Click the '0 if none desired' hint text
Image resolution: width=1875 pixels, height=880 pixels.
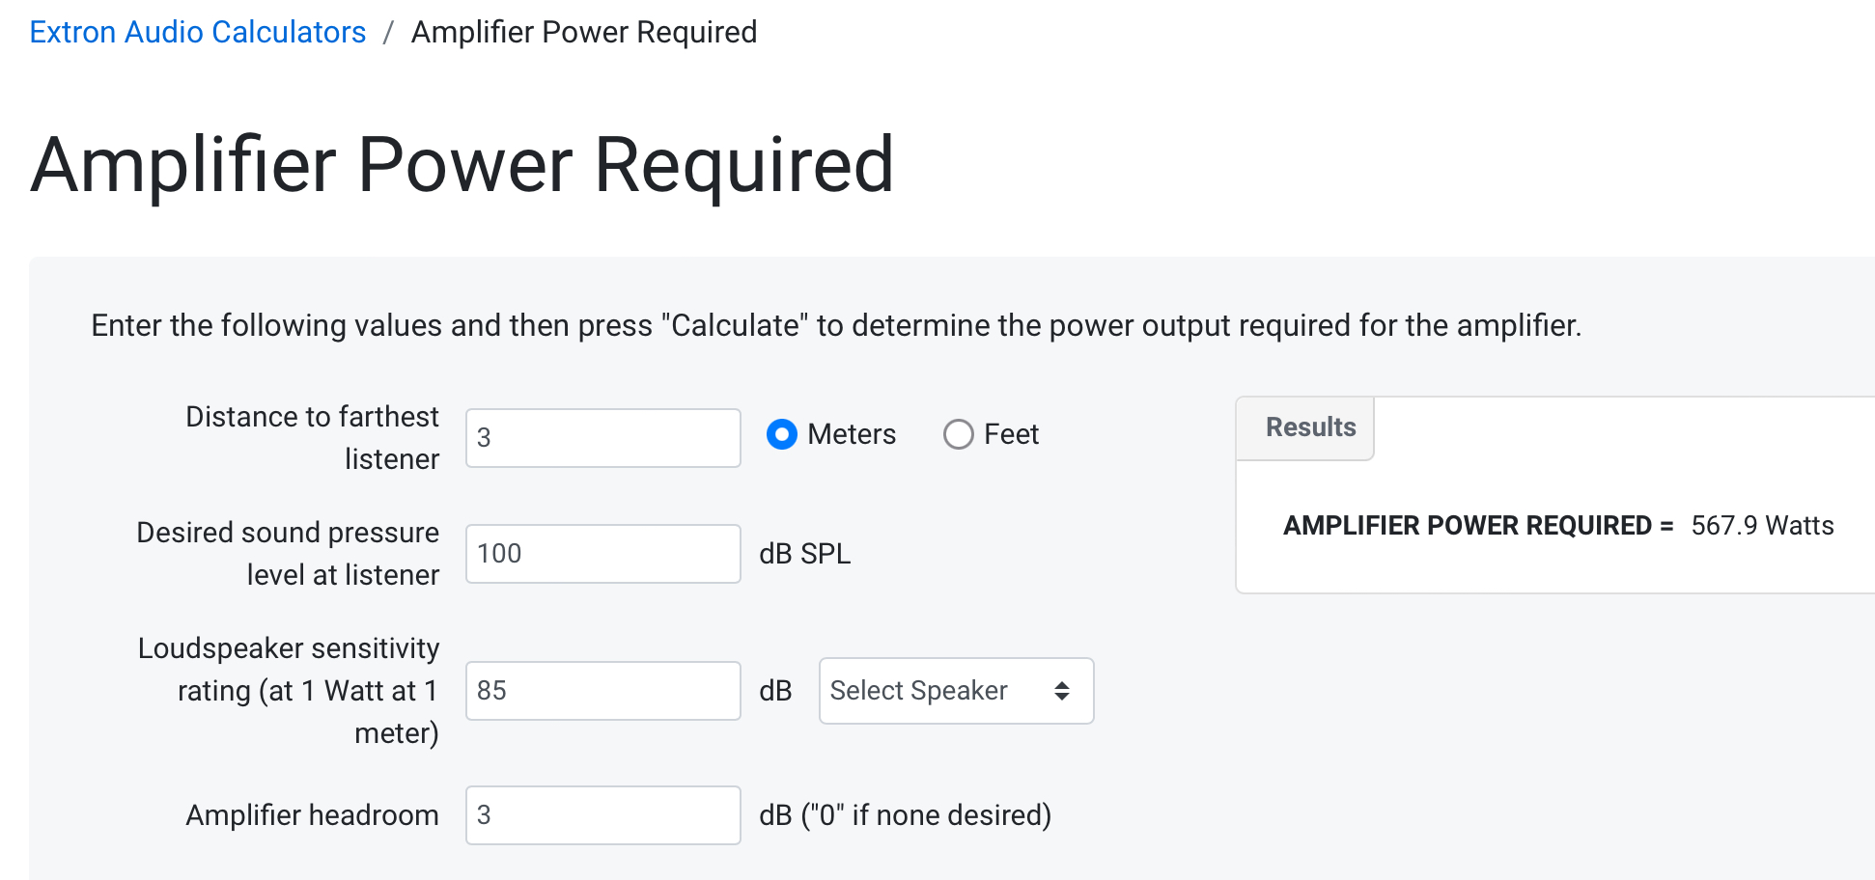pos(905,815)
